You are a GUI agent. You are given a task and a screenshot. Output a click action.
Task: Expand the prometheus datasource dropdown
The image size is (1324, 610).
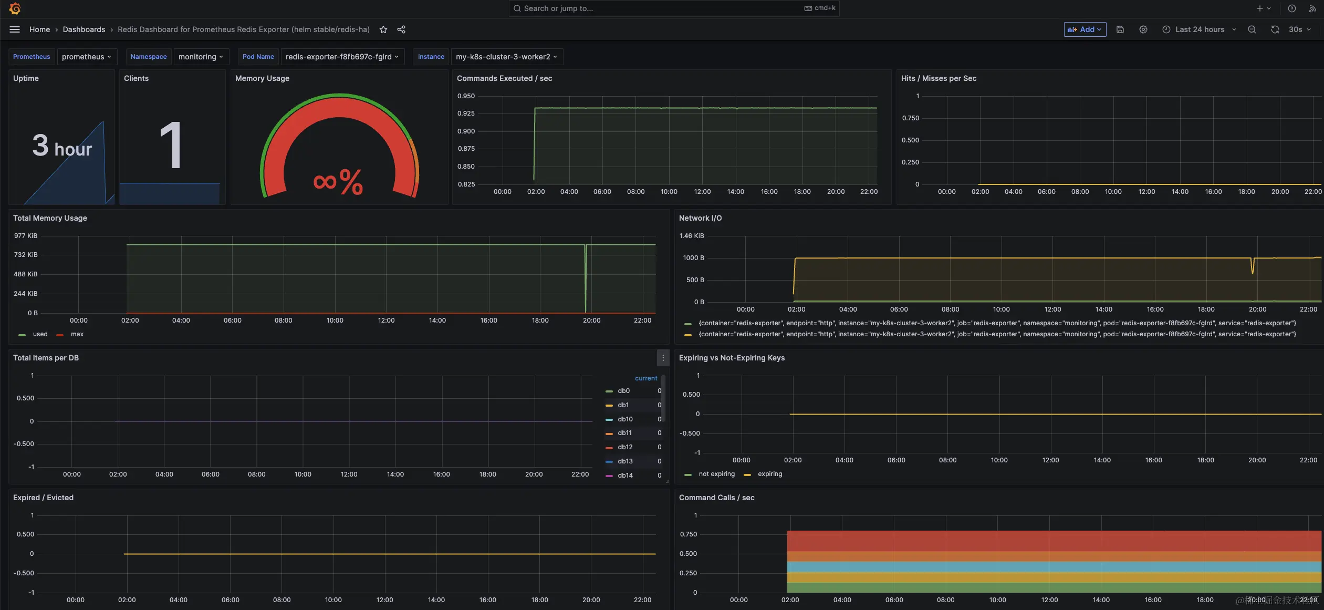(x=86, y=57)
